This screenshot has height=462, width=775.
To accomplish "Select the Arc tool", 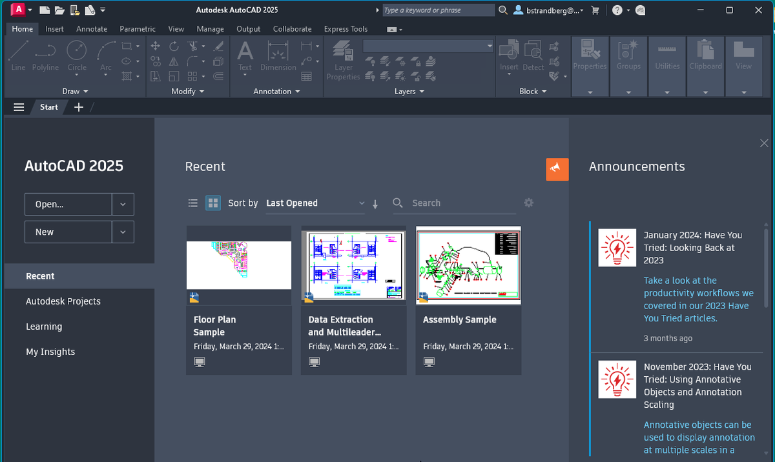I will point(106,55).
